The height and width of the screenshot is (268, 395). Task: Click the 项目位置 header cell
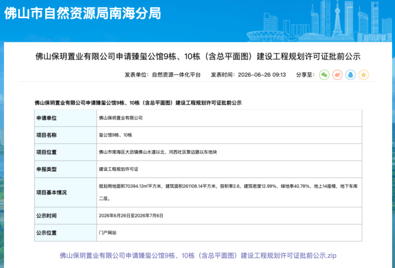(x=66, y=152)
